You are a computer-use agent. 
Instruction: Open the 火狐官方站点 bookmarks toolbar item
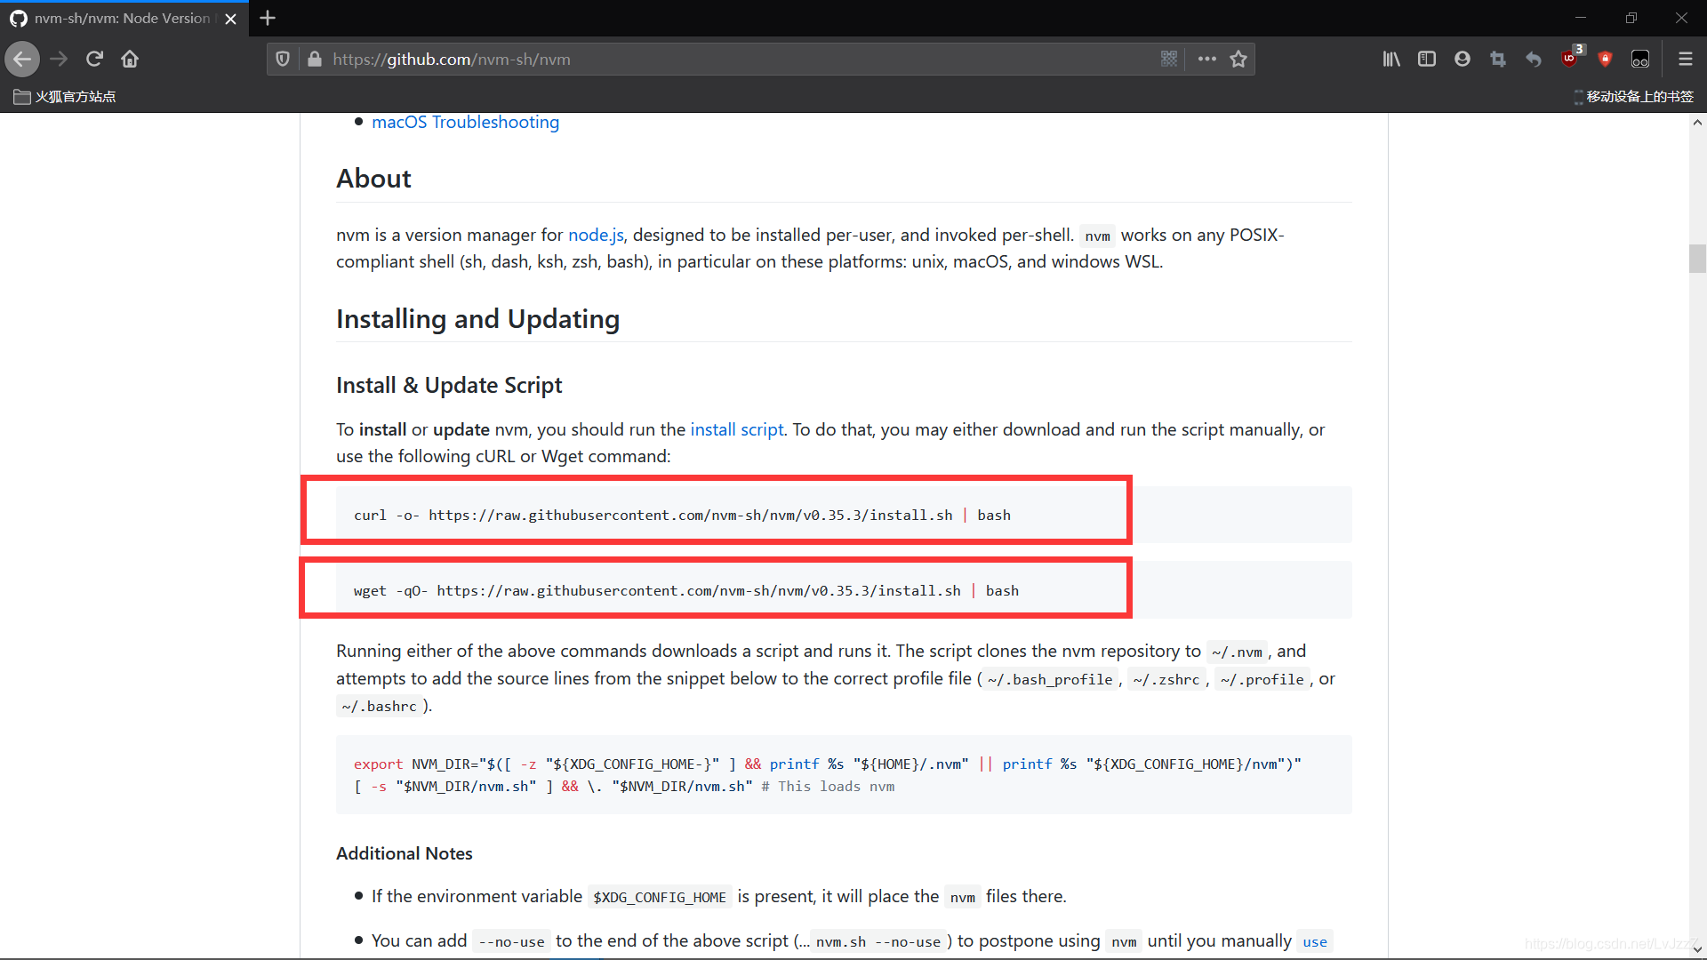click(x=63, y=97)
